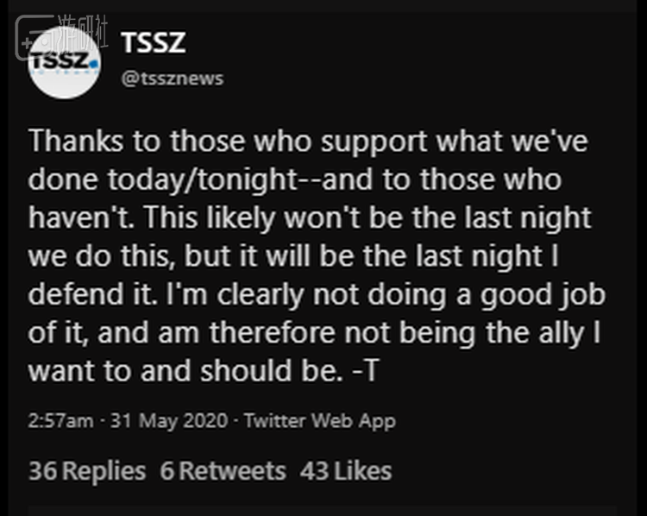Viewport: 647px width, 516px height.
Task: Open the Twitter Web App source link
Action: [319, 421]
